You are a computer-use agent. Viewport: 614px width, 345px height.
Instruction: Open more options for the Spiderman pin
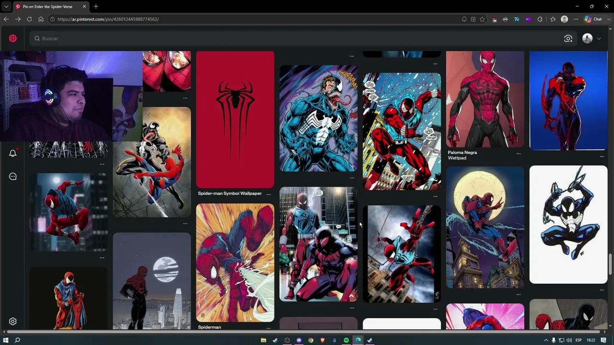(269, 328)
